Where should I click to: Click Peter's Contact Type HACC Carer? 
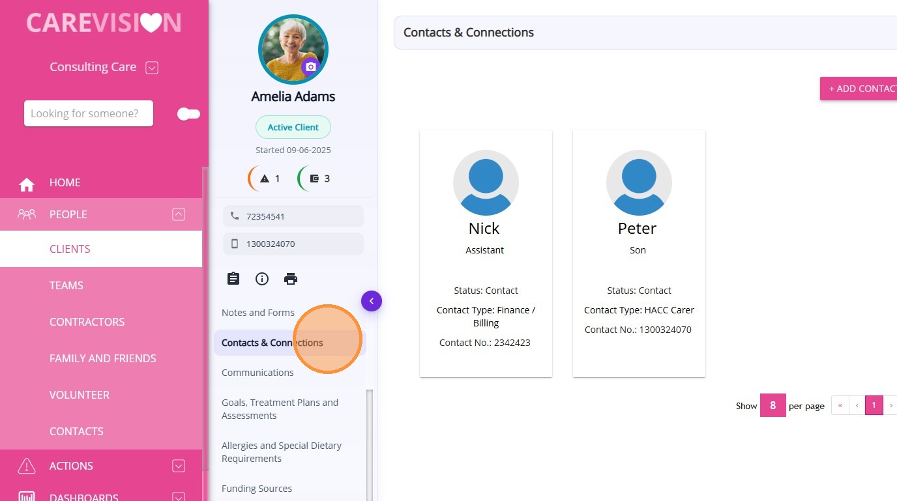(x=640, y=310)
